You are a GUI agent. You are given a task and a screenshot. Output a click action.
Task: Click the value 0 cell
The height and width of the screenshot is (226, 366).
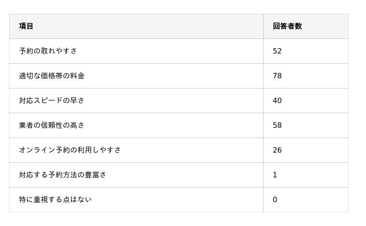click(275, 199)
